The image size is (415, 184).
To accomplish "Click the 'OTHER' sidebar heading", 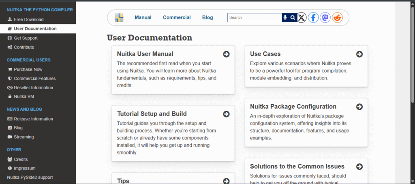I will pos(14,150).
